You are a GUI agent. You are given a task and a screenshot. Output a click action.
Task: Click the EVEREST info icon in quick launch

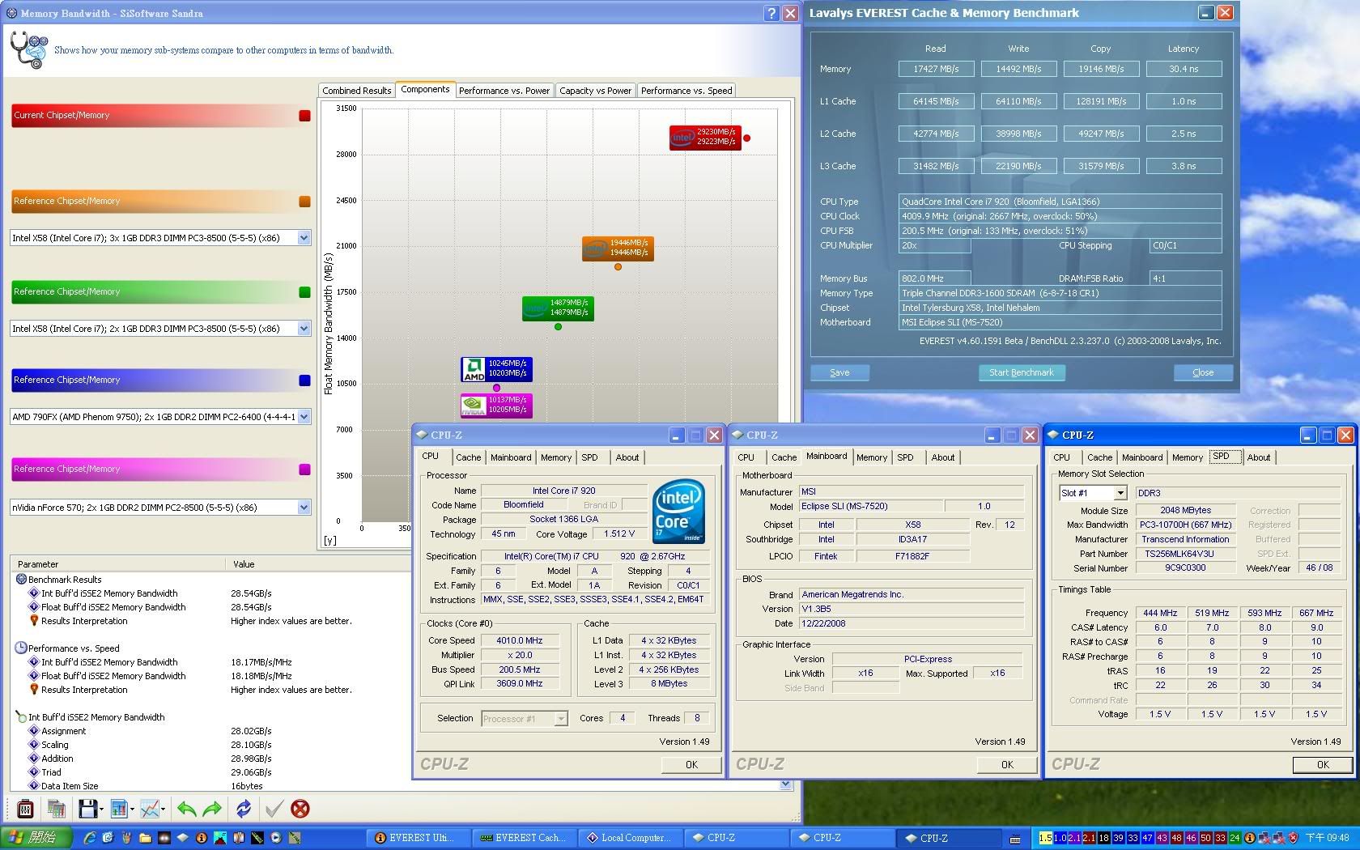[x=202, y=838]
